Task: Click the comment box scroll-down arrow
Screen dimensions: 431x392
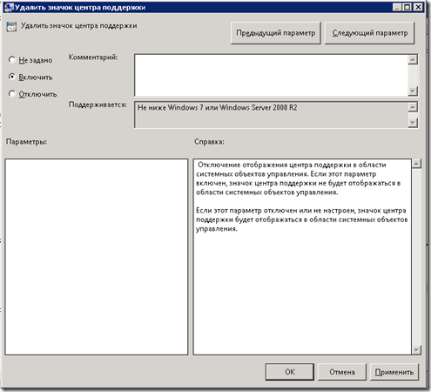Action: (x=413, y=91)
